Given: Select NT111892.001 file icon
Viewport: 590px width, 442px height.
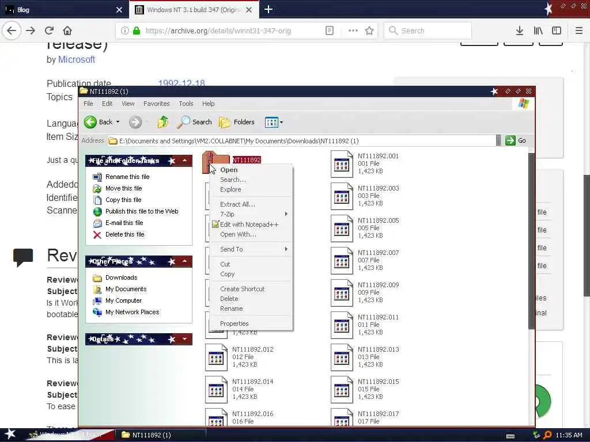Looking at the screenshot, I should pyautogui.click(x=342, y=163).
